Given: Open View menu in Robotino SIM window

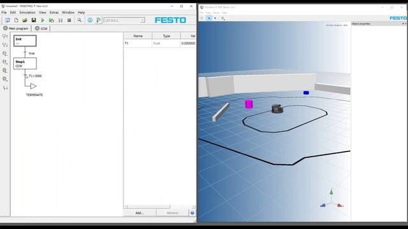Looking at the screenshot, I should tap(208, 13).
